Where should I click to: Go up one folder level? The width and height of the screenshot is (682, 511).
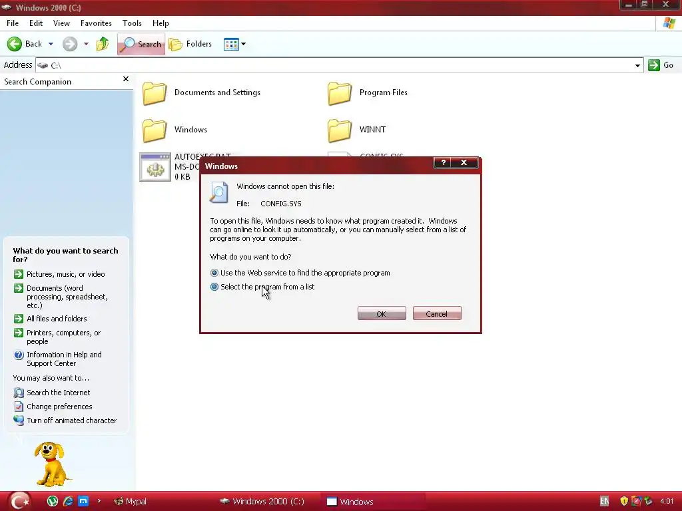103,44
